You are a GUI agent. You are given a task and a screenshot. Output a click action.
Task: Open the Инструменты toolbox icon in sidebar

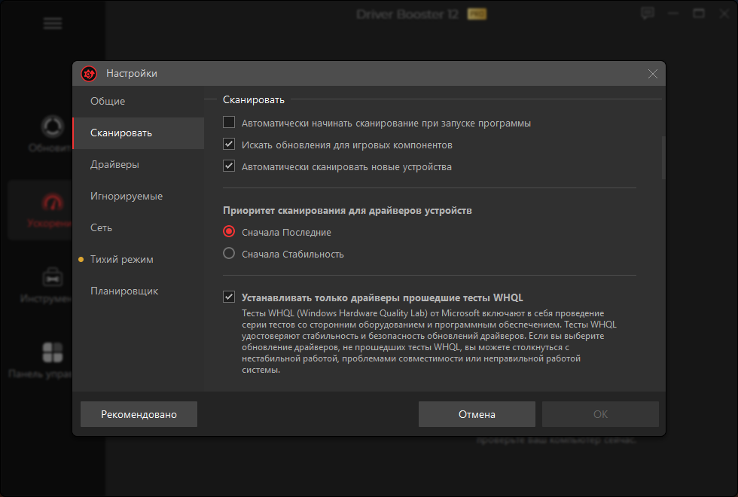(x=52, y=277)
